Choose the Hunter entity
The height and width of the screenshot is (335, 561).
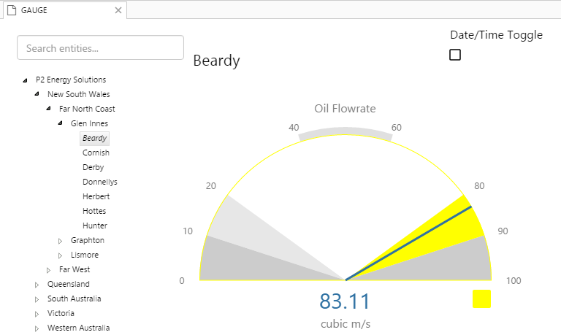(94, 226)
